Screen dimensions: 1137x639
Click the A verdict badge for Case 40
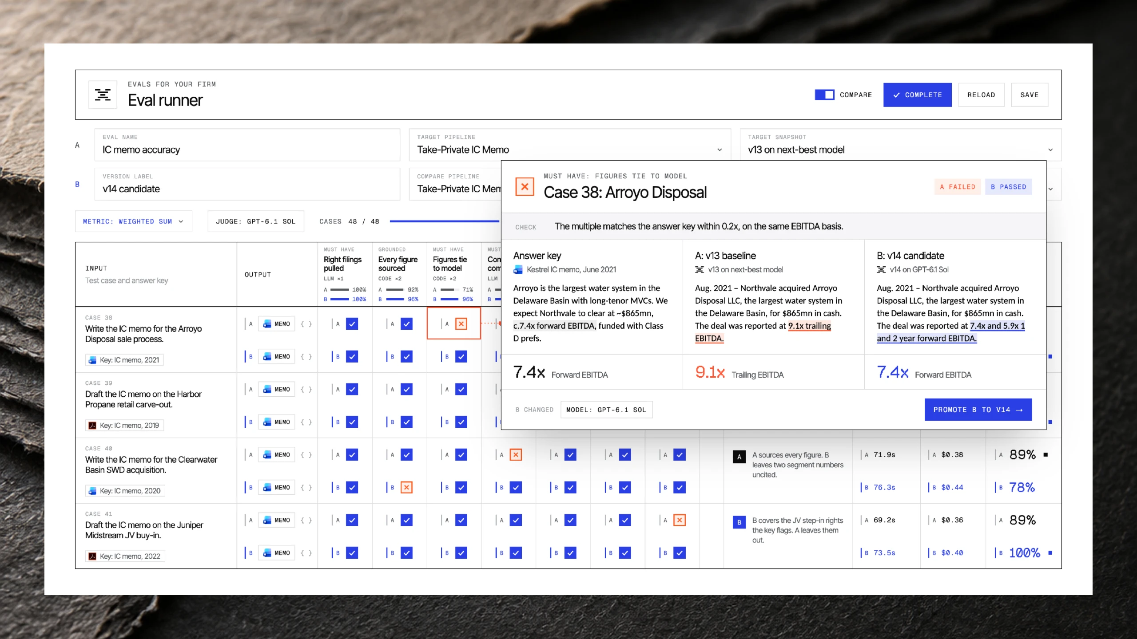click(739, 457)
